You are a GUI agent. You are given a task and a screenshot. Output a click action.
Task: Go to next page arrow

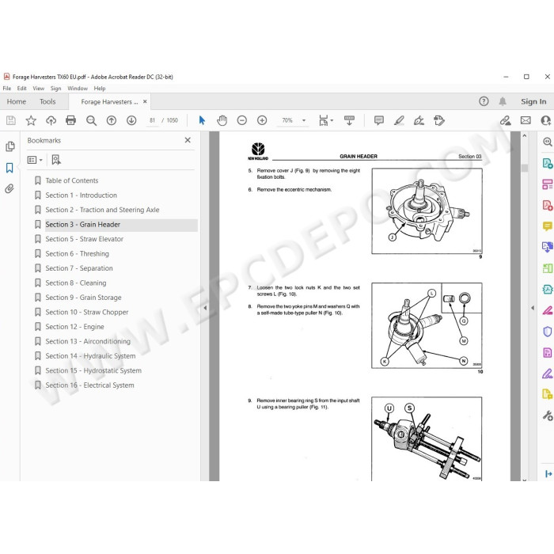tap(131, 120)
